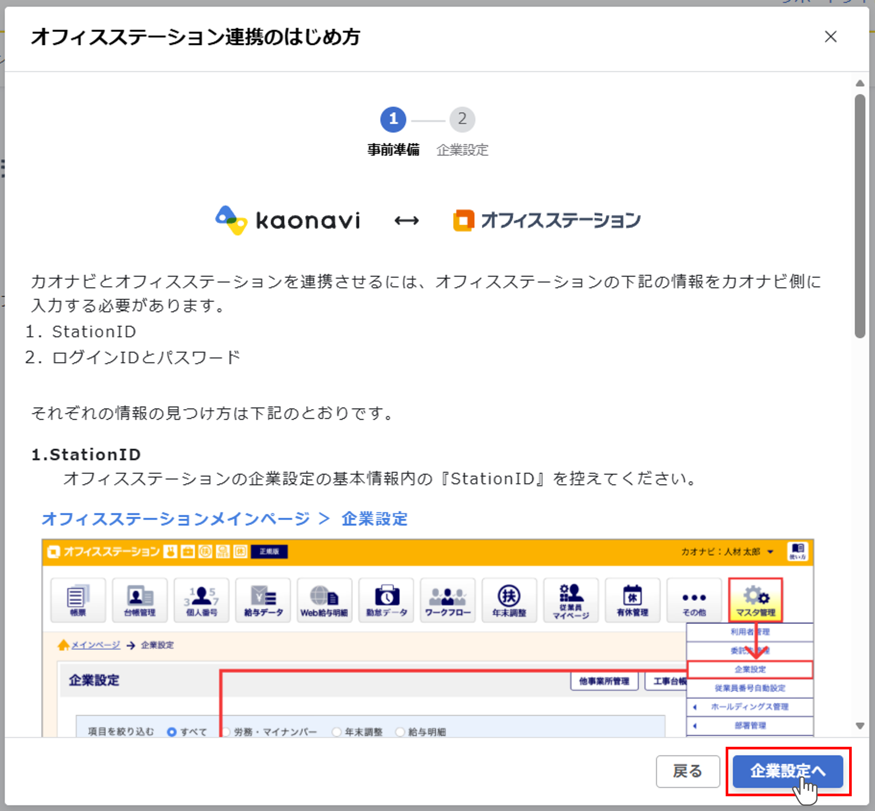Viewport: 875px width, 811px height.
Task: Click the 1.StationID bold heading
Action: click(x=86, y=455)
